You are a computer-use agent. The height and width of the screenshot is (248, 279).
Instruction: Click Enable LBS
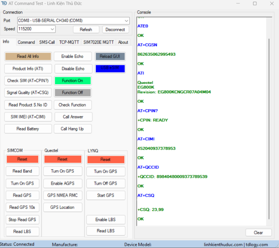pyautogui.click(x=106, y=220)
